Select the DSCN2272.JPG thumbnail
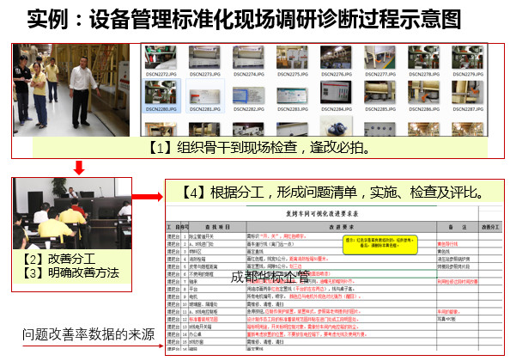This screenshot has width=510, height=361. (161, 58)
